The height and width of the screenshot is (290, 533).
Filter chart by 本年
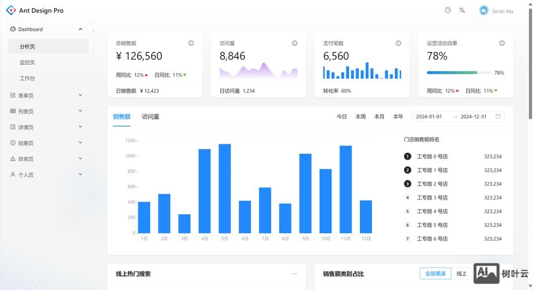click(398, 117)
